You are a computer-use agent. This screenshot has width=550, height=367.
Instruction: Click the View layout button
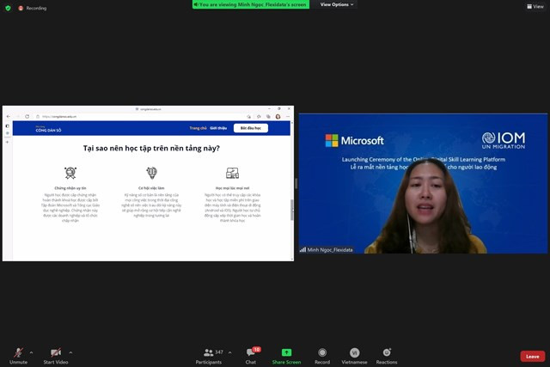pos(535,6)
